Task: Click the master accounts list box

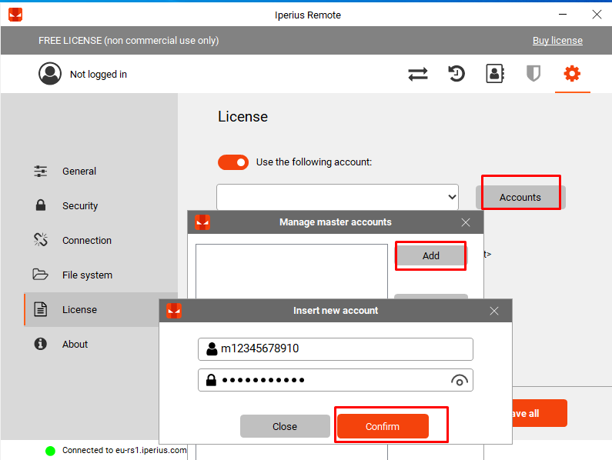Action: [x=292, y=272]
